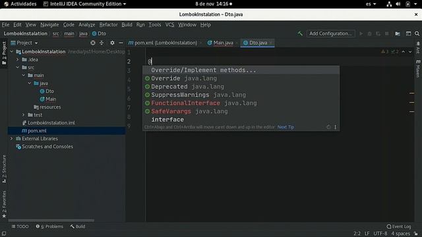This screenshot has width=422, height=237.
Task: Select Scratches and Consoles
Action: tap(44, 146)
